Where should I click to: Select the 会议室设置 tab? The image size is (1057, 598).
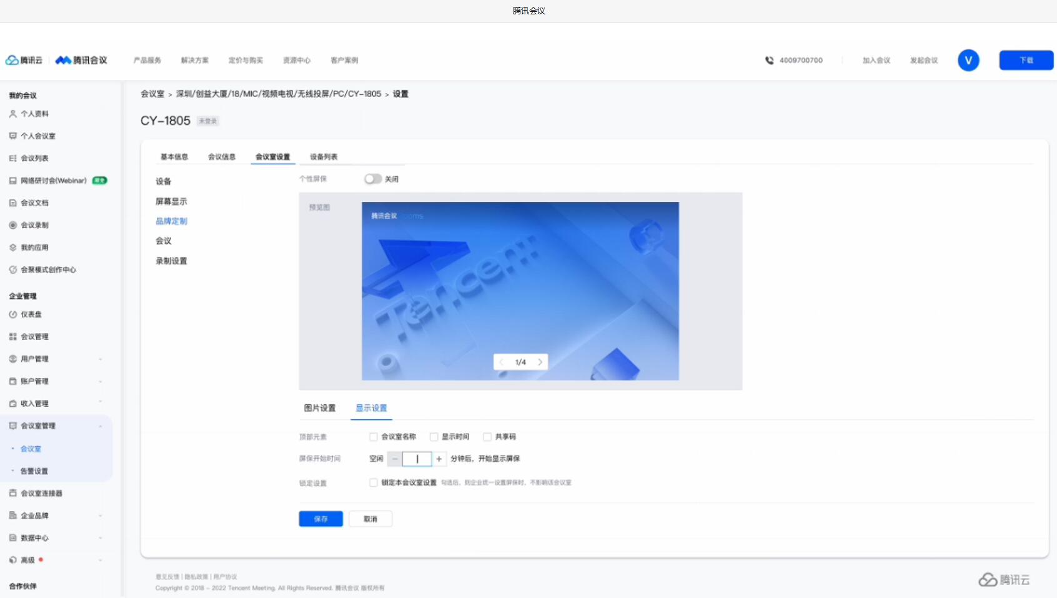(273, 157)
